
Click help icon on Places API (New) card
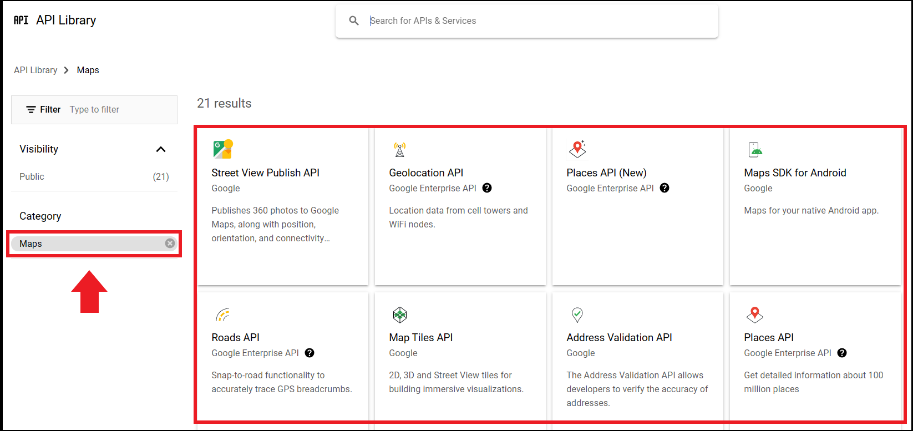665,188
